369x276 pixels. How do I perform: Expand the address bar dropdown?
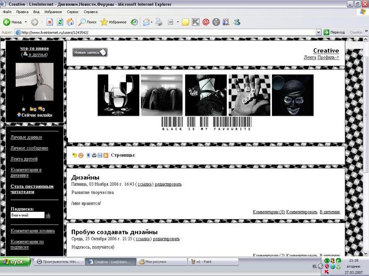coord(318,33)
